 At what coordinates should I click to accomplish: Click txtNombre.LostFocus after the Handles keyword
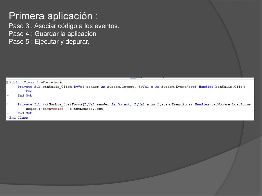tap(231, 104)
